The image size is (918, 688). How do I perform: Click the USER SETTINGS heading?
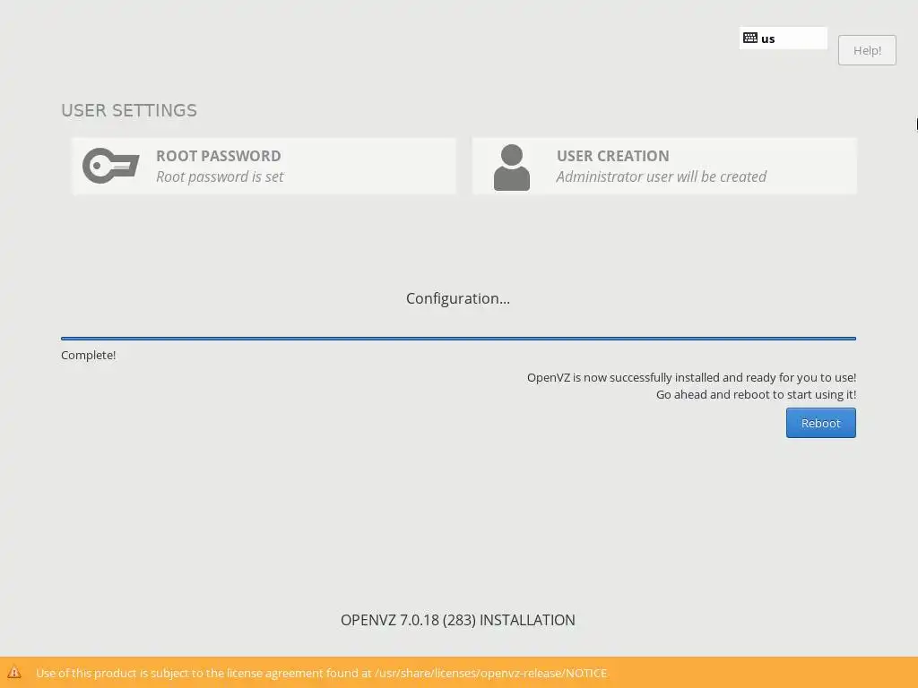click(x=129, y=110)
